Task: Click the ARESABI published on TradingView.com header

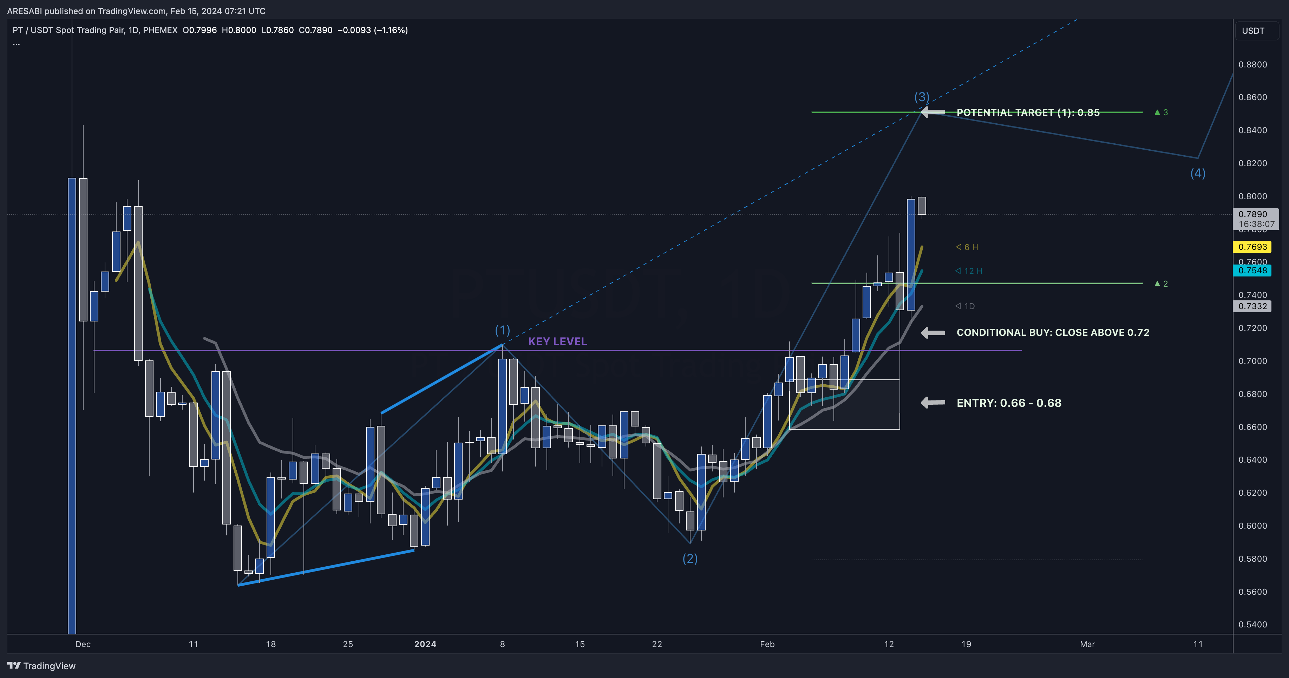Action: [x=136, y=11]
